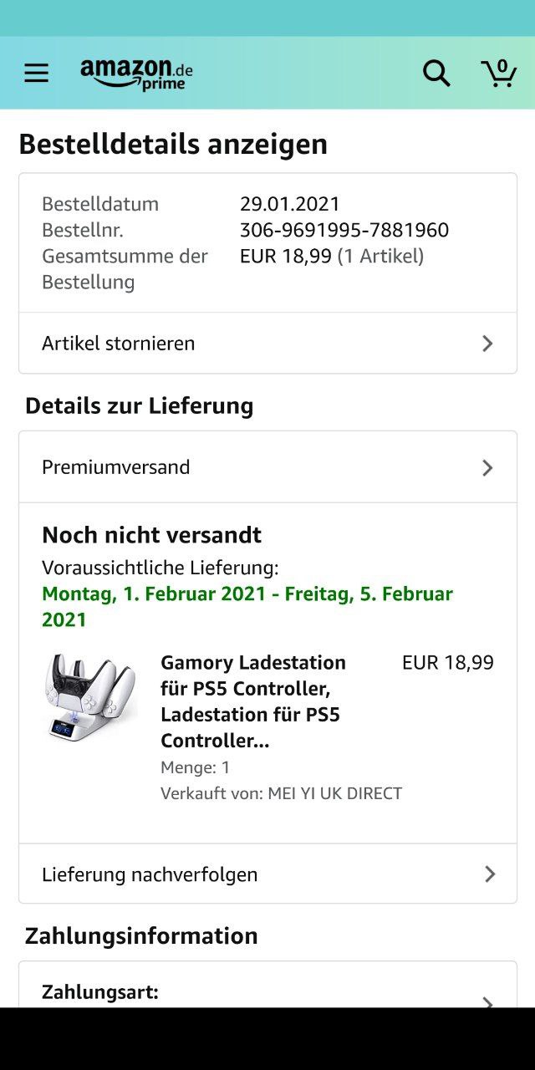Expand the Premiumversand chevron arrow

(487, 467)
